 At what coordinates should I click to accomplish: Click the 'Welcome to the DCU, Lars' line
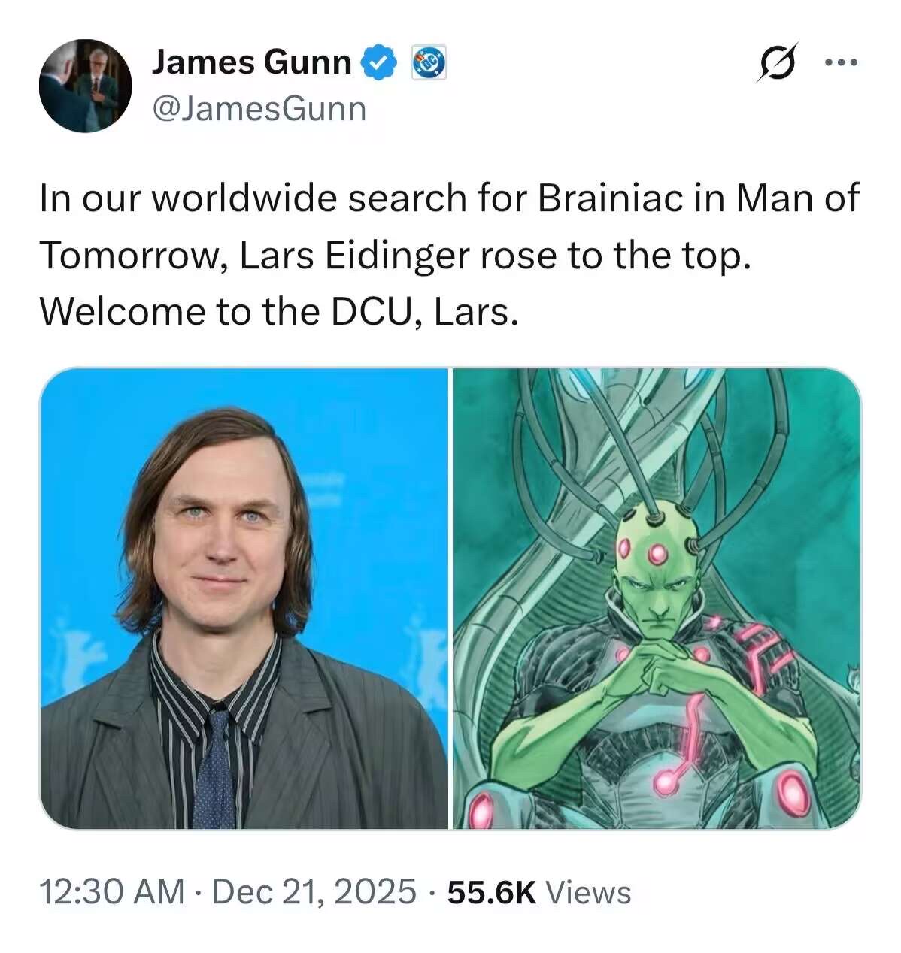click(x=279, y=311)
